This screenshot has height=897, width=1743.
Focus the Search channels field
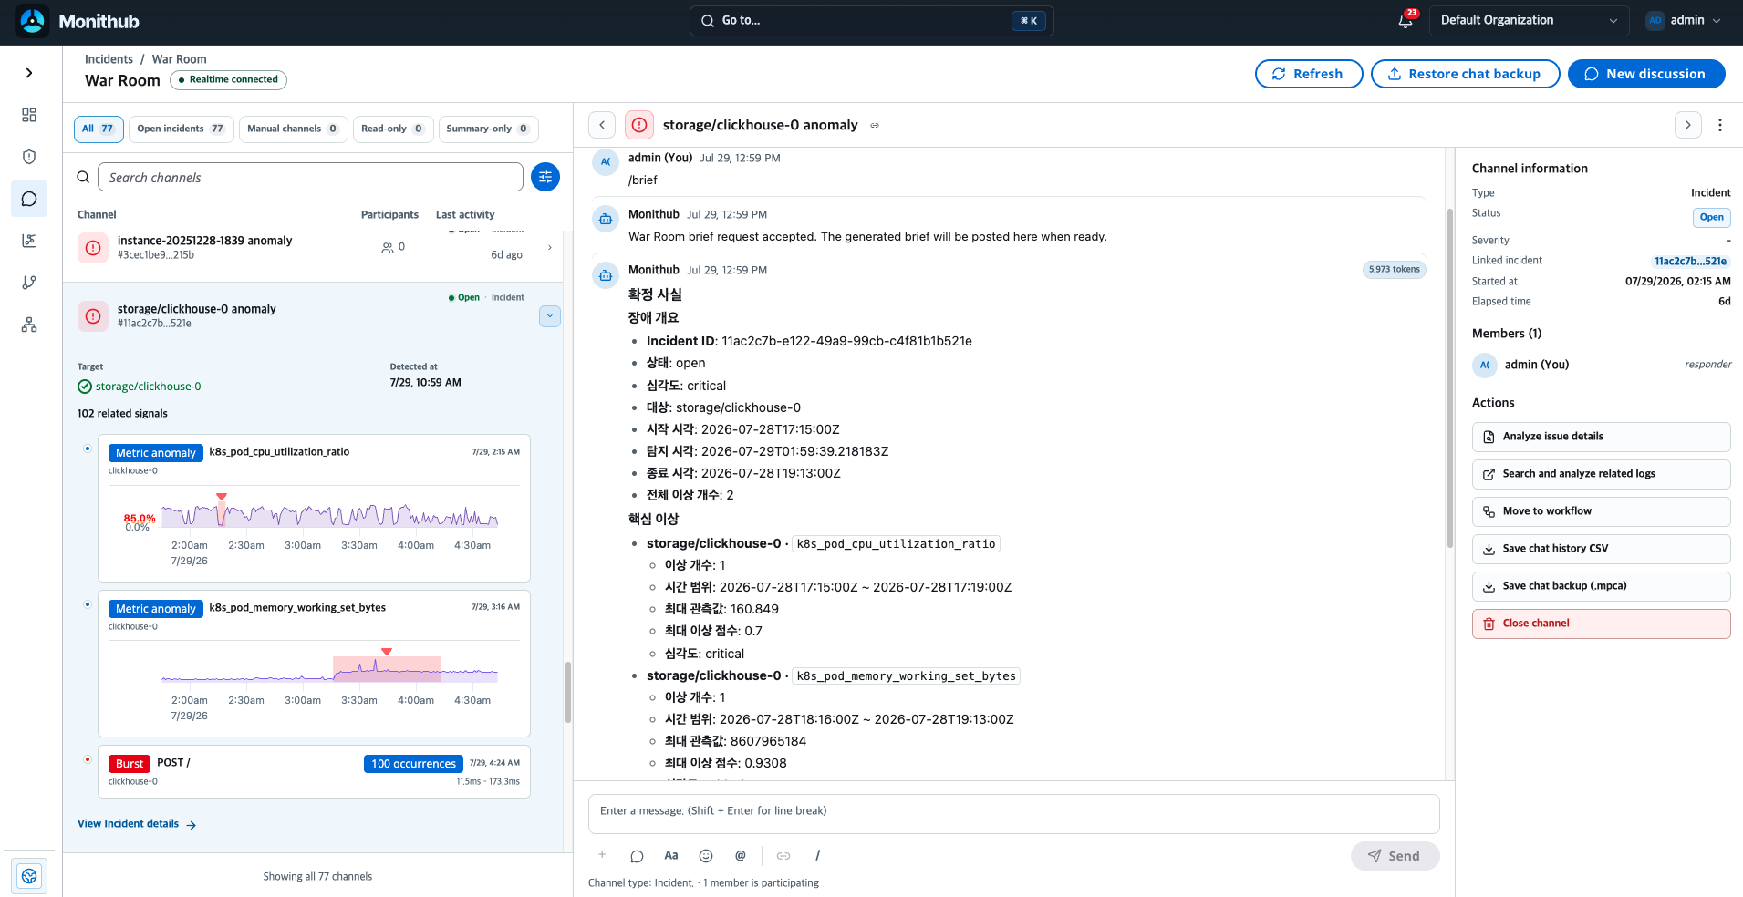(x=310, y=177)
